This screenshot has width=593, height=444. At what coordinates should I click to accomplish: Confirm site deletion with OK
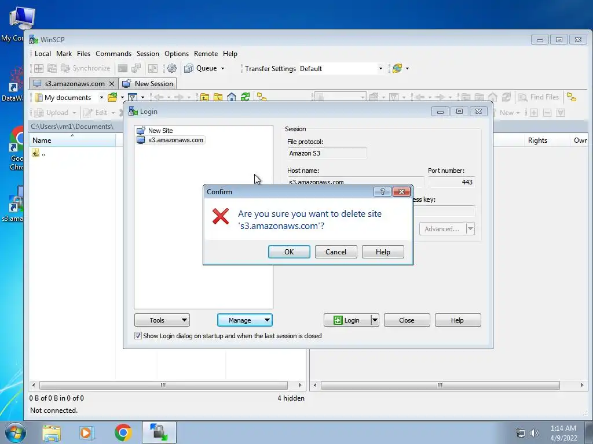pyautogui.click(x=289, y=252)
